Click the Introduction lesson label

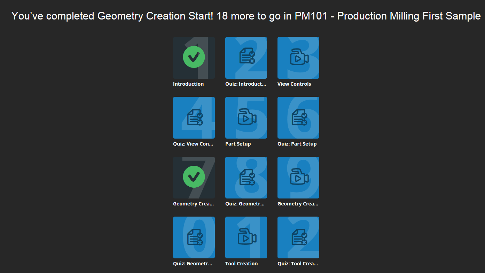188,84
